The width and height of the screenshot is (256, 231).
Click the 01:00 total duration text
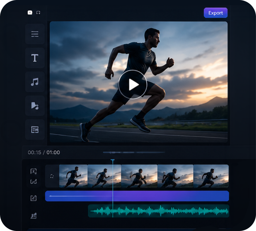click(53, 152)
